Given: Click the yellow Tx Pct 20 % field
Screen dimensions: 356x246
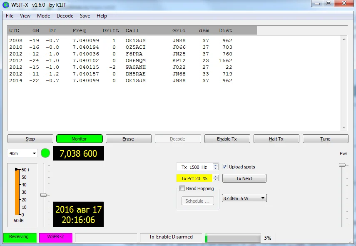Looking at the screenshot, I should pos(194,178).
